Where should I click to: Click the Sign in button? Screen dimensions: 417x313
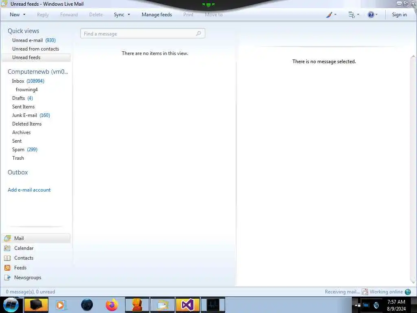[399, 15]
